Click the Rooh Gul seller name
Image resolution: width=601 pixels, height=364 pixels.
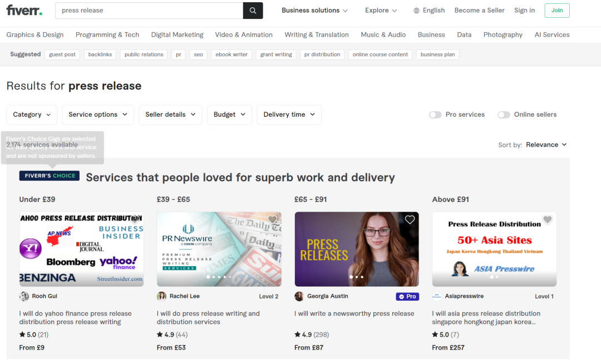coord(45,296)
